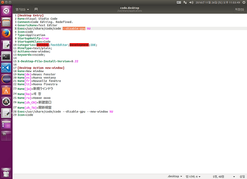Open the workspace switcher
247x179 pixels.
pos(6,136)
